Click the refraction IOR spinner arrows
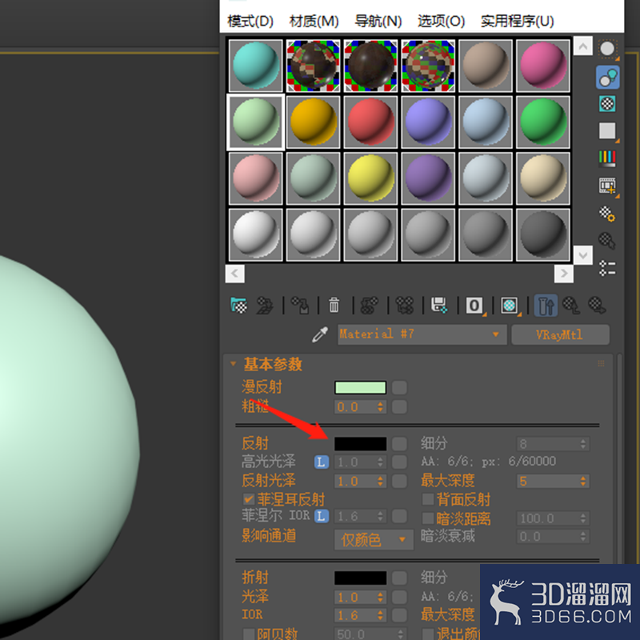 tap(380, 615)
